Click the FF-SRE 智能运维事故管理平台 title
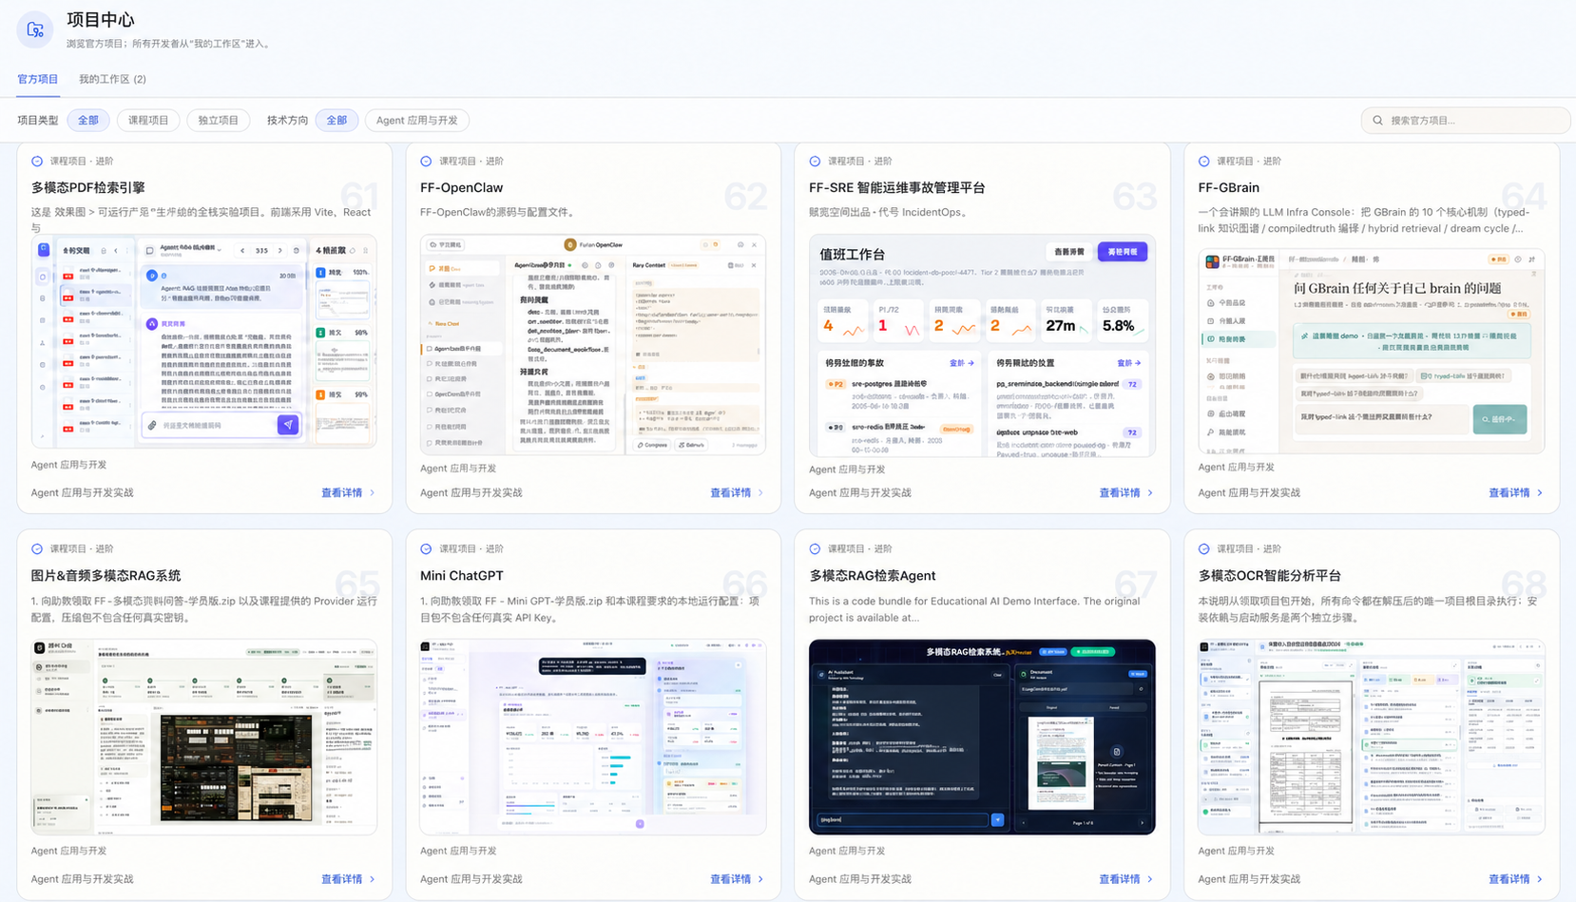 coord(897,188)
